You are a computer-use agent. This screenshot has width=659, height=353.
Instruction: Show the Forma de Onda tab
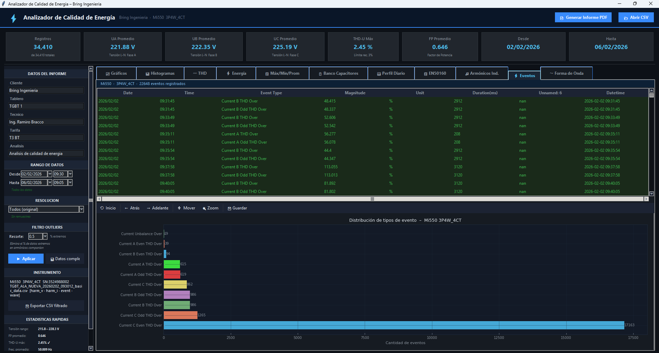[566, 73]
